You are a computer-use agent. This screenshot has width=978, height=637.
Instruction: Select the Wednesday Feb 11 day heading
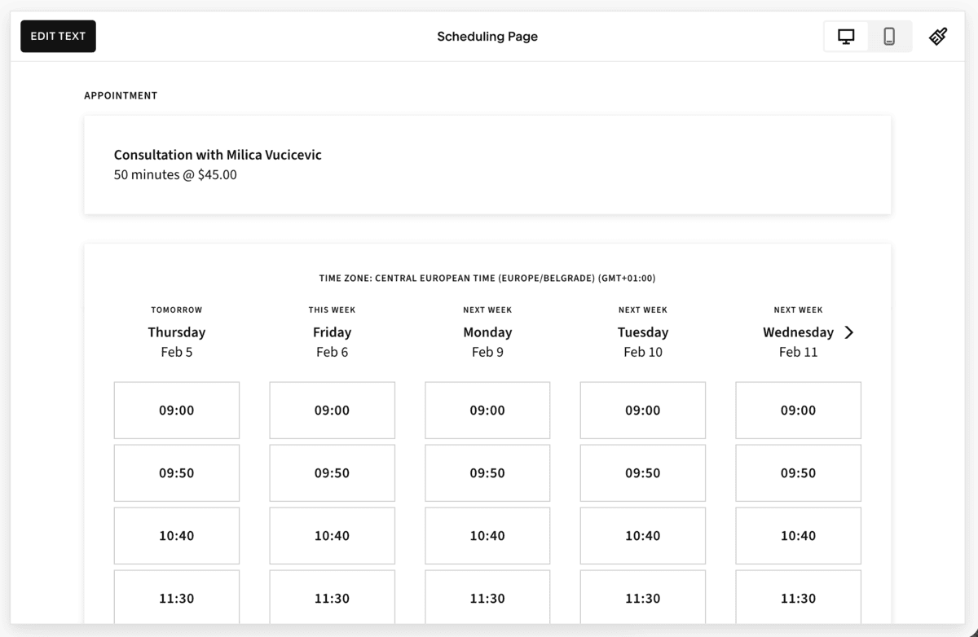(798, 332)
